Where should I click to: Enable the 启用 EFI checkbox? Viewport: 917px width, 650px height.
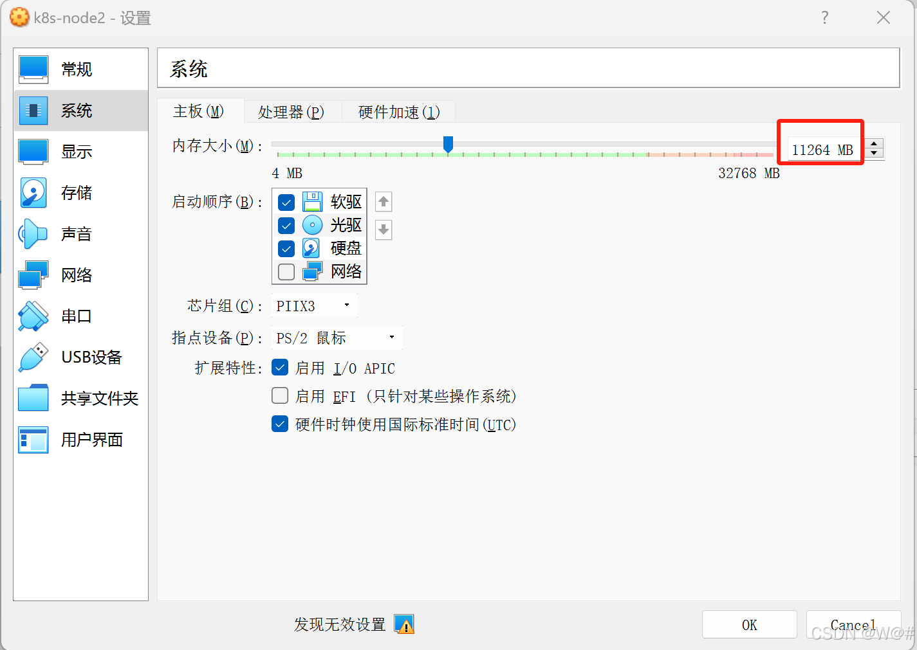tap(280, 395)
